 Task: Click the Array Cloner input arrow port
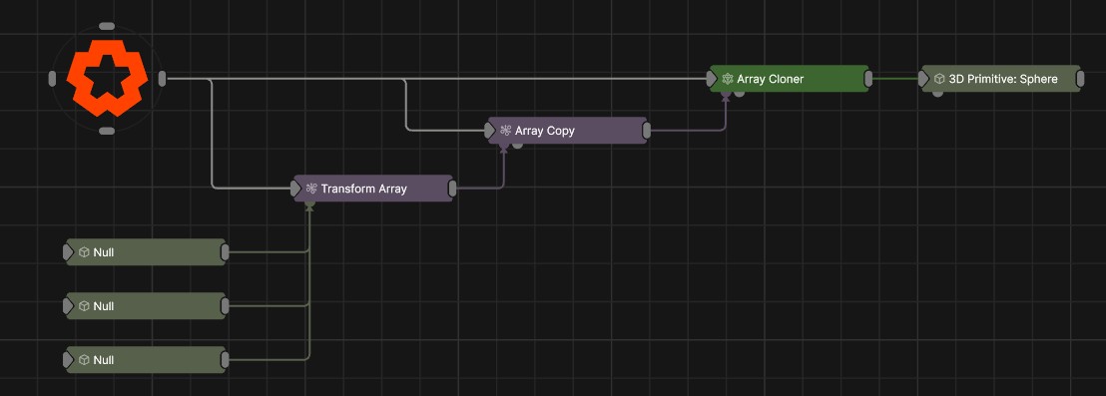712,79
